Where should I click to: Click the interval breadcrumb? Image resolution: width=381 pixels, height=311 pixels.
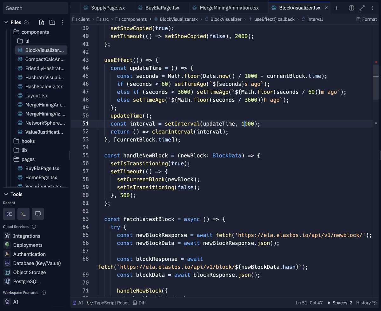[312, 19]
